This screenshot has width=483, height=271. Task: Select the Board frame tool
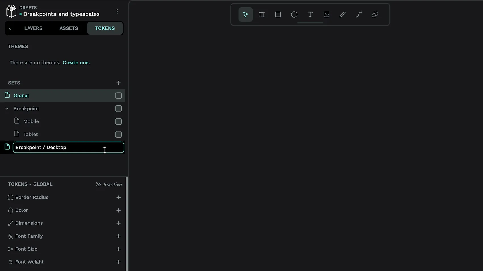point(262,14)
